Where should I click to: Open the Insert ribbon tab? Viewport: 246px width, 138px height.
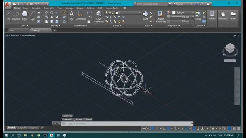26,8
